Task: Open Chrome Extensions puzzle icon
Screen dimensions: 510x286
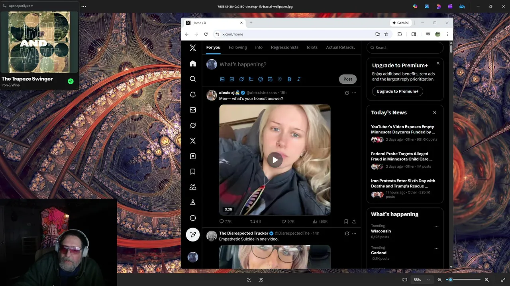Action: pos(400,34)
